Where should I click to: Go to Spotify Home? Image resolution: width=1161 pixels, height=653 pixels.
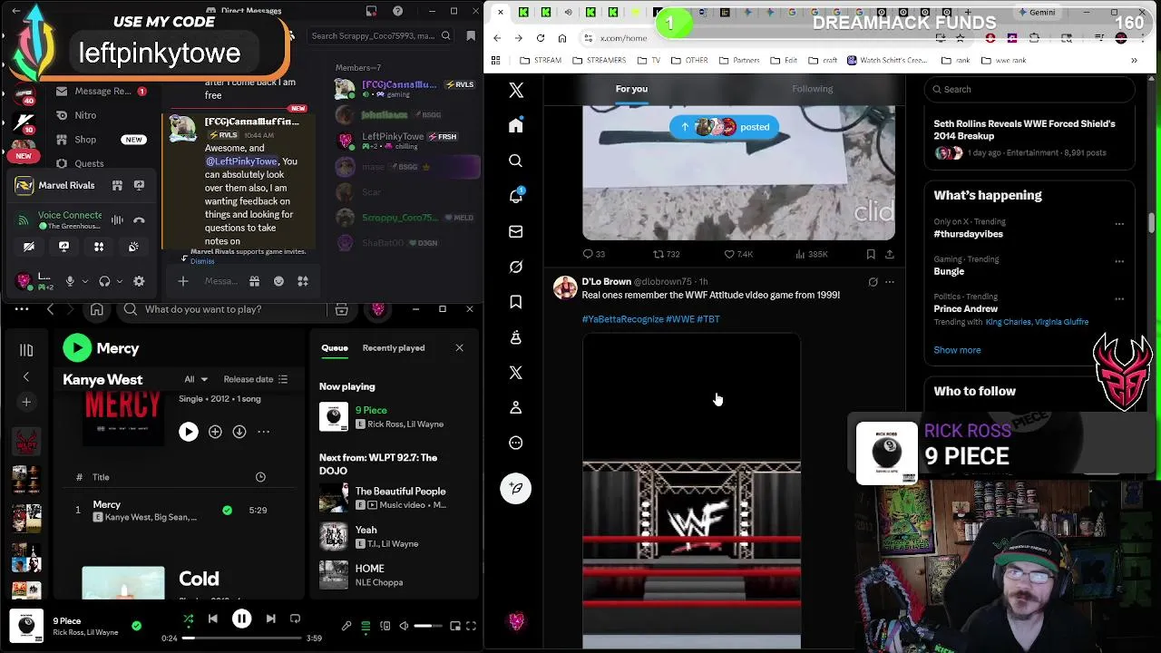(96, 309)
